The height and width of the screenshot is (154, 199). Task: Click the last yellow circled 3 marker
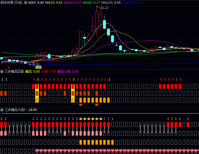point(101,119)
